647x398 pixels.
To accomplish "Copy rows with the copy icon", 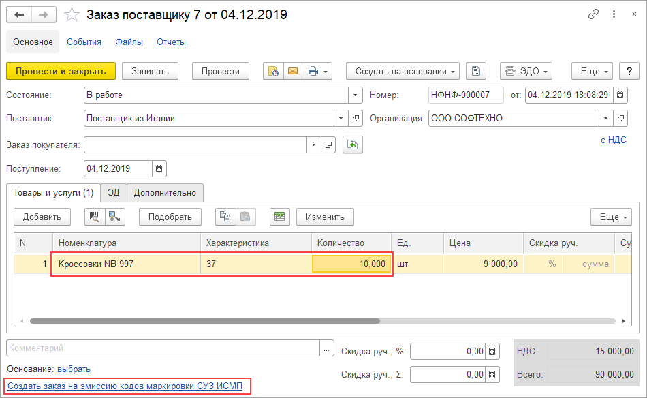I will pos(225,217).
